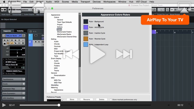Open the File menu
The image size is (194, 109).
point(25,2)
